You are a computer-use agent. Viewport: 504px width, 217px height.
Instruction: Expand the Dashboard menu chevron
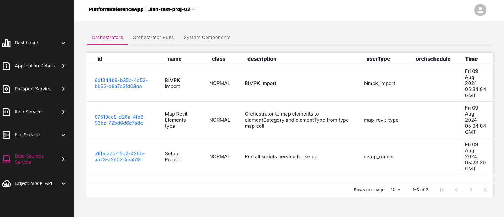click(x=63, y=43)
